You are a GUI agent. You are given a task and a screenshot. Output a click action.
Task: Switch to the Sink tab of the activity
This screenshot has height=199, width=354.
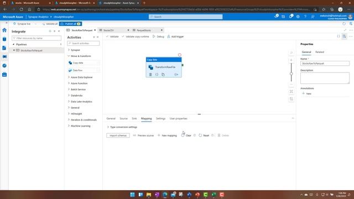(134, 118)
